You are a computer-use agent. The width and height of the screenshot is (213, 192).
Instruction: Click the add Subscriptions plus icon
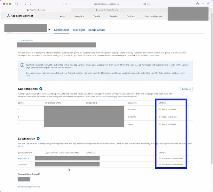41,89
